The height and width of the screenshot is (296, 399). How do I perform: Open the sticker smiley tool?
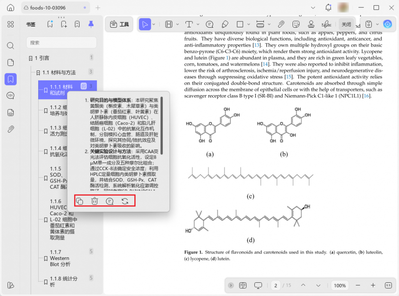click(x=296, y=24)
